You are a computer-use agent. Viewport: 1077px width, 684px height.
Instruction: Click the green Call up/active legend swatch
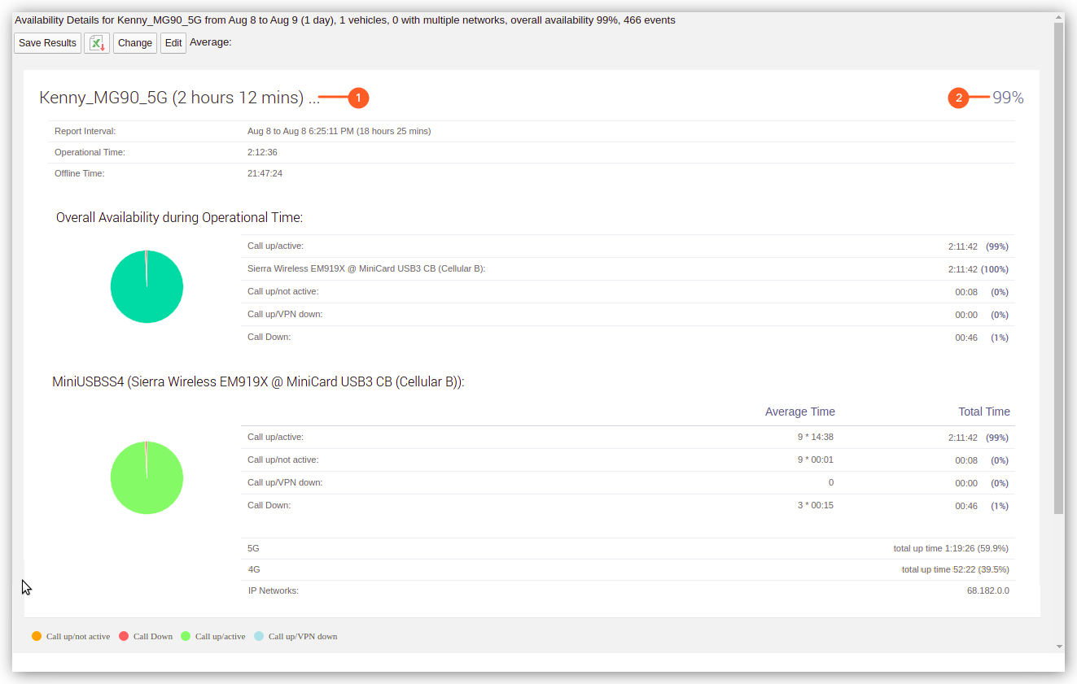pyautogui.click(x=186, y=636)
